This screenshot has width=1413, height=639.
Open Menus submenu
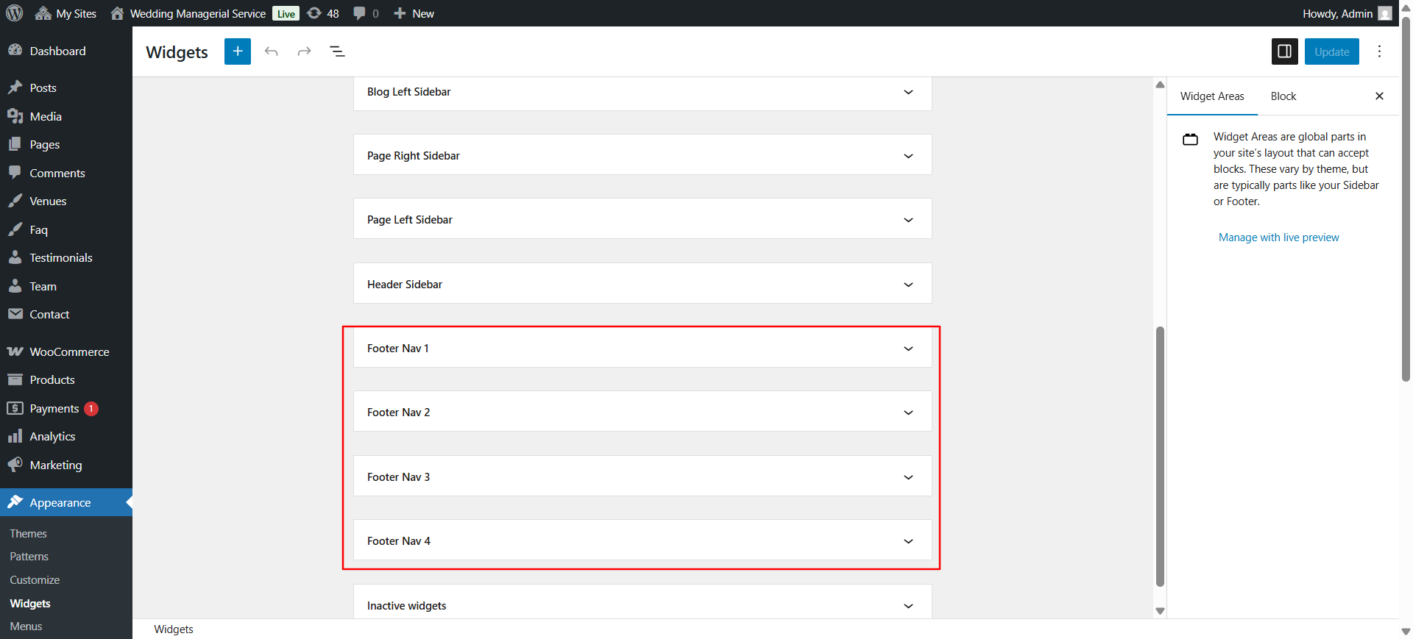[x=26, y=626]
